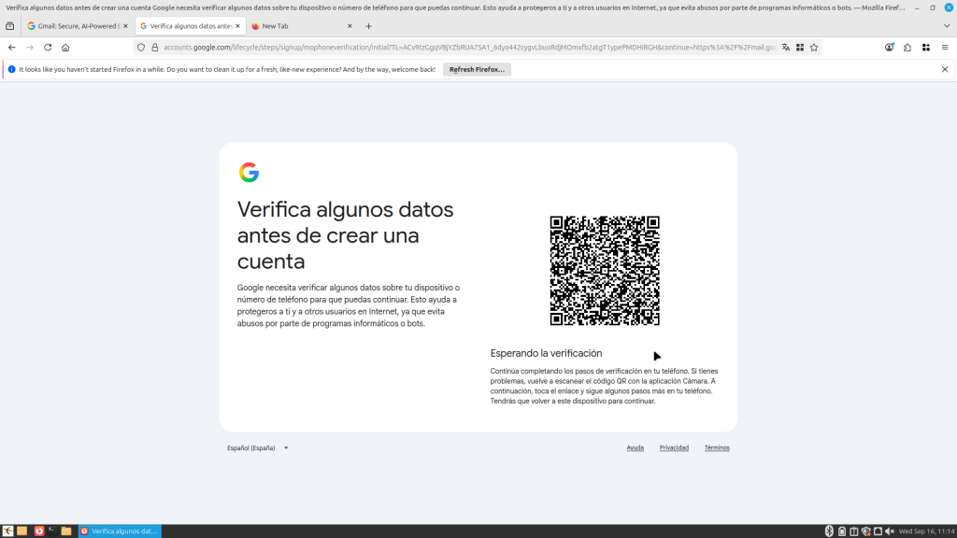Open the Bluetooth tray icon

click(829, 531)
